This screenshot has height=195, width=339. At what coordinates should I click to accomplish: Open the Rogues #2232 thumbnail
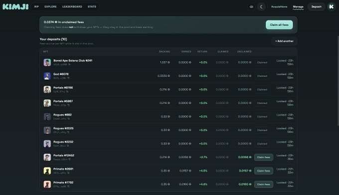pos(47,144)
